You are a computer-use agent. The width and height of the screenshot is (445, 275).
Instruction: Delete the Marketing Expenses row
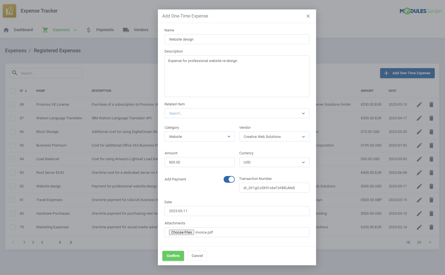(x=431, y=227)
